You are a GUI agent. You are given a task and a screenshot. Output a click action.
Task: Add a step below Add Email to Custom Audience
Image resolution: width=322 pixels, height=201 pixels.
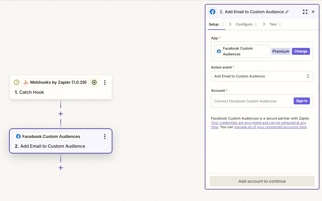click(x=60, y=168)
